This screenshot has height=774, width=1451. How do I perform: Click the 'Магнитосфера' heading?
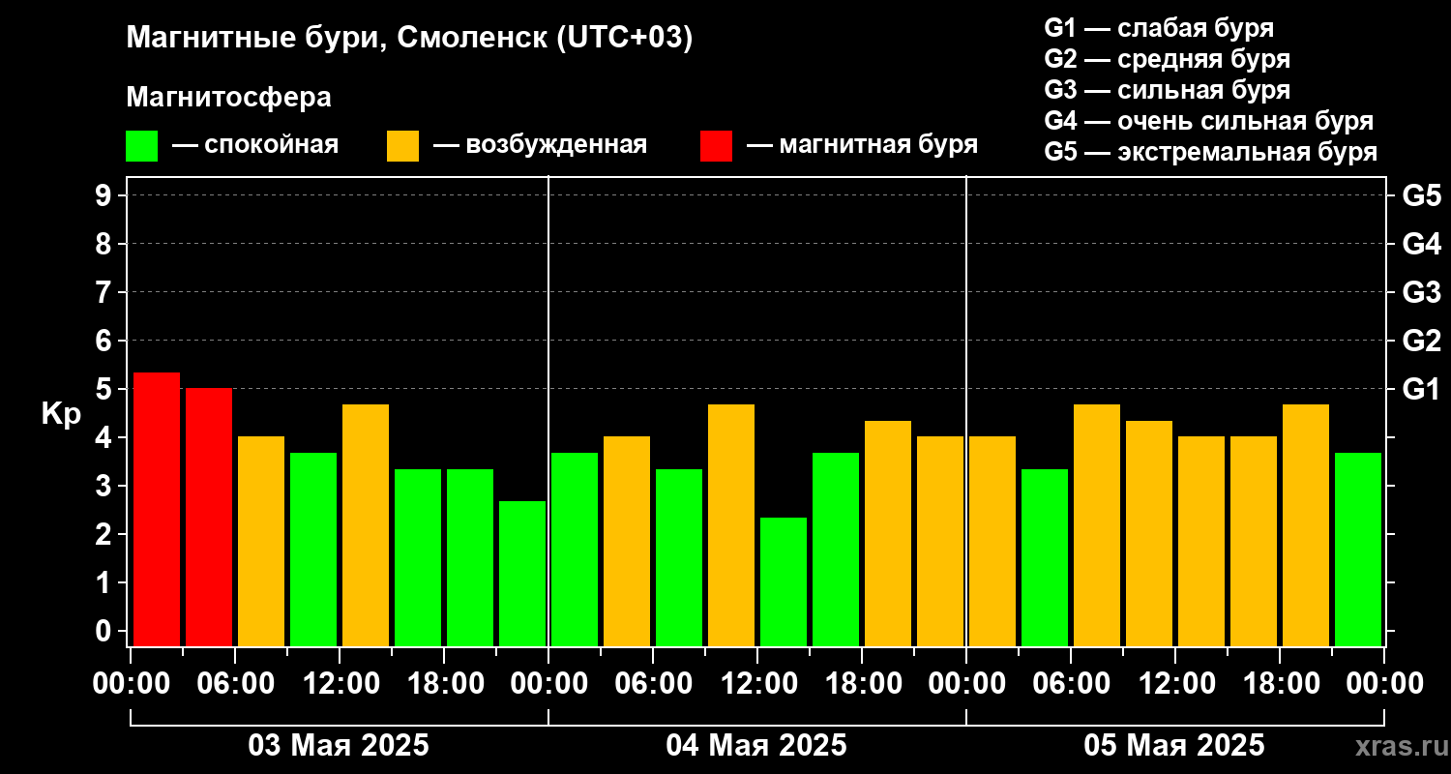tap(228, 98)
